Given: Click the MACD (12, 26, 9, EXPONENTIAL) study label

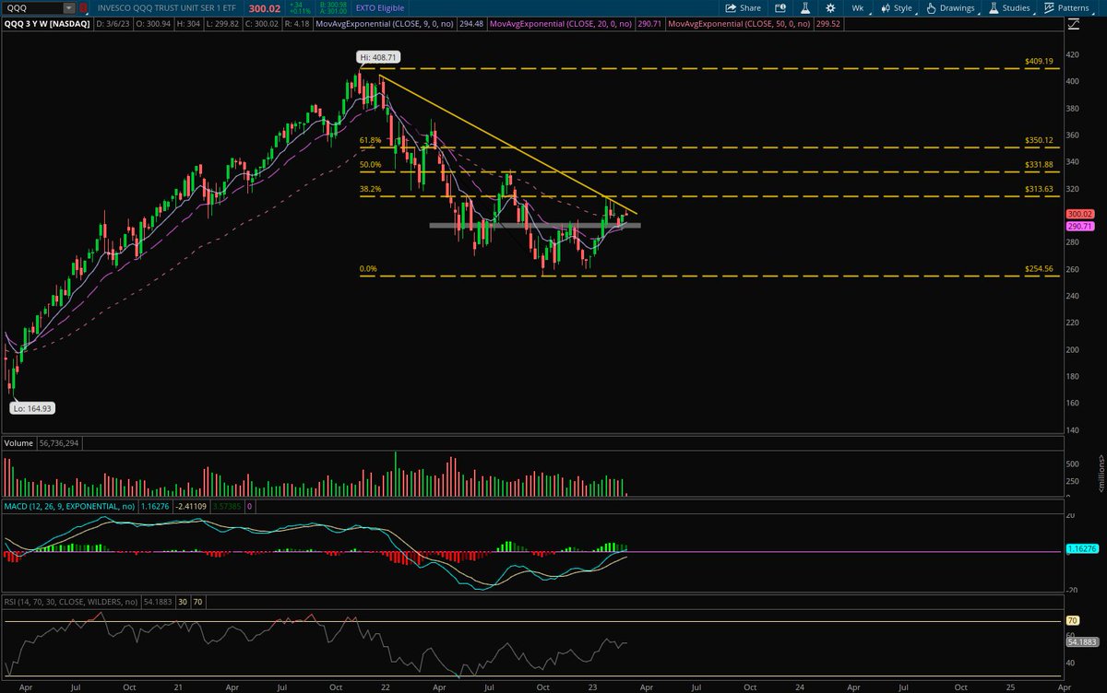Looking at the screenshot, I should (69, 505).
